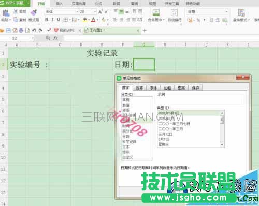The image size is (259, 206).
Task: Toggle Underline formatting
Action: (x=59, y=20)
